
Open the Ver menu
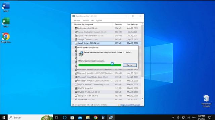point(92,21)
